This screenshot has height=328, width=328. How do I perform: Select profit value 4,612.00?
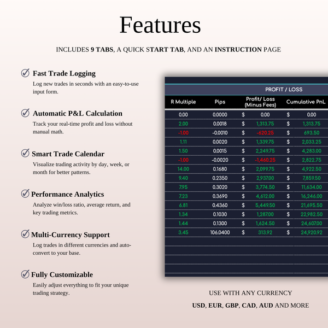265,196
